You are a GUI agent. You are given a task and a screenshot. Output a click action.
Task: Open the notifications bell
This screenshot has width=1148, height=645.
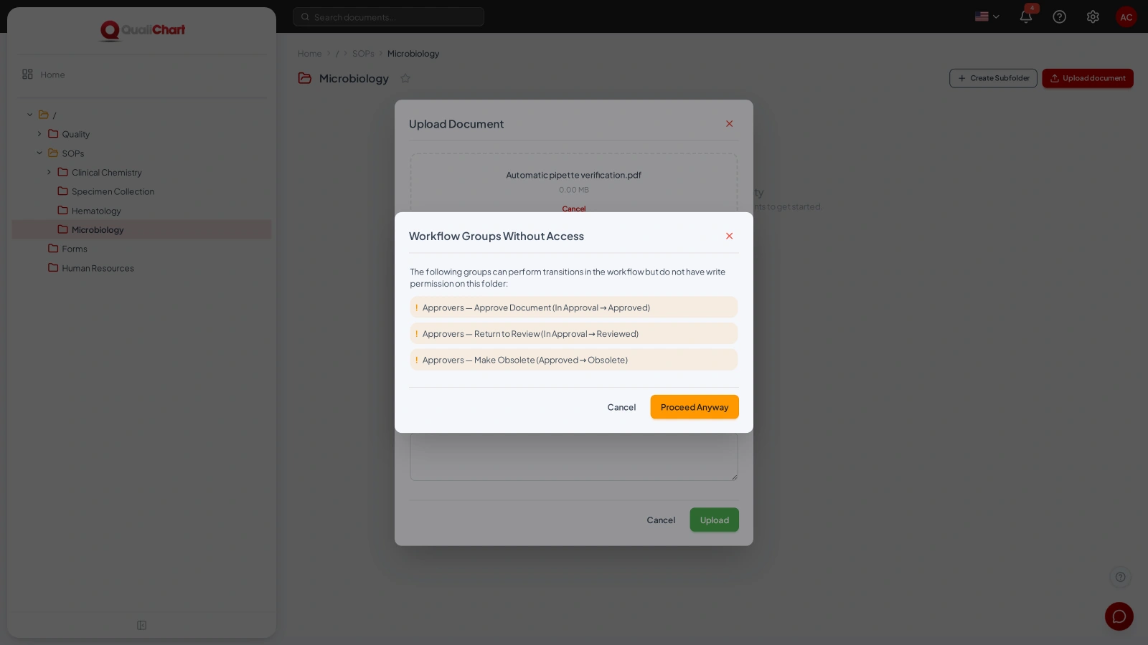tap(1026, 16)
